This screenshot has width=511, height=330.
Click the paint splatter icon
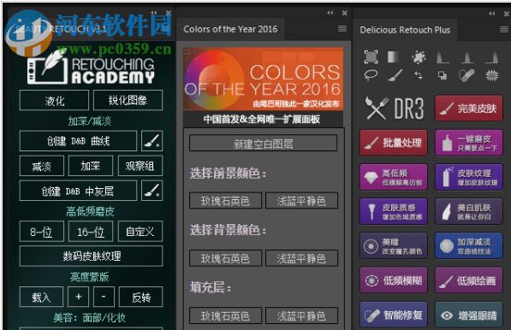(x=419, y=57)
